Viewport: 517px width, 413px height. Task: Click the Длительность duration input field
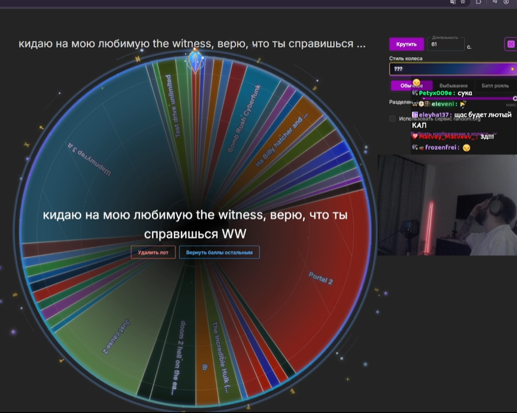tap(445, 44)
